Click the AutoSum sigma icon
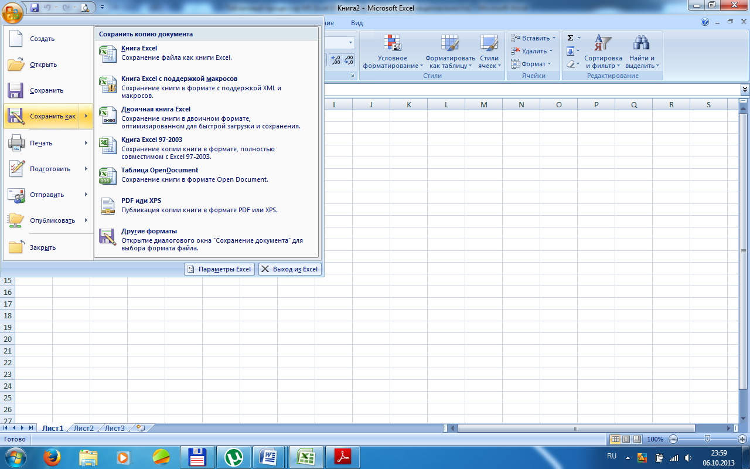This screenshot has height=469, width=750. pyautogui.click(x=571, y=38)
